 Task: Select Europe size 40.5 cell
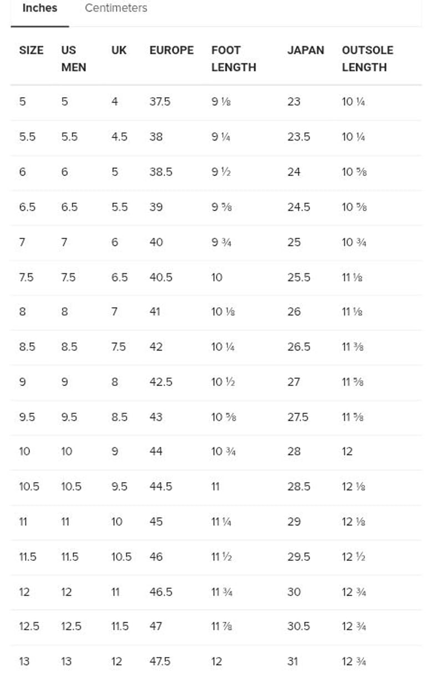click(x=161, y=277)
